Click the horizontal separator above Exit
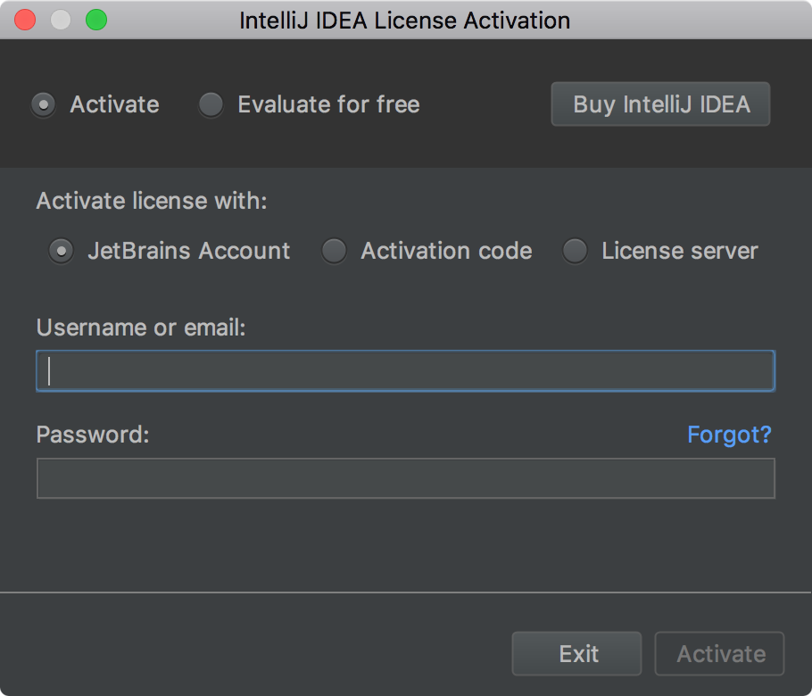Viewport: 812px width, 696px height. [405, 592]
